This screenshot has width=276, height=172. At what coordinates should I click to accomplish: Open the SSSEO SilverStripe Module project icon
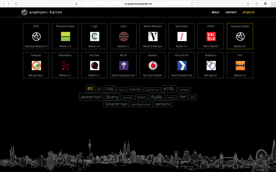click(x=36, y=37)
